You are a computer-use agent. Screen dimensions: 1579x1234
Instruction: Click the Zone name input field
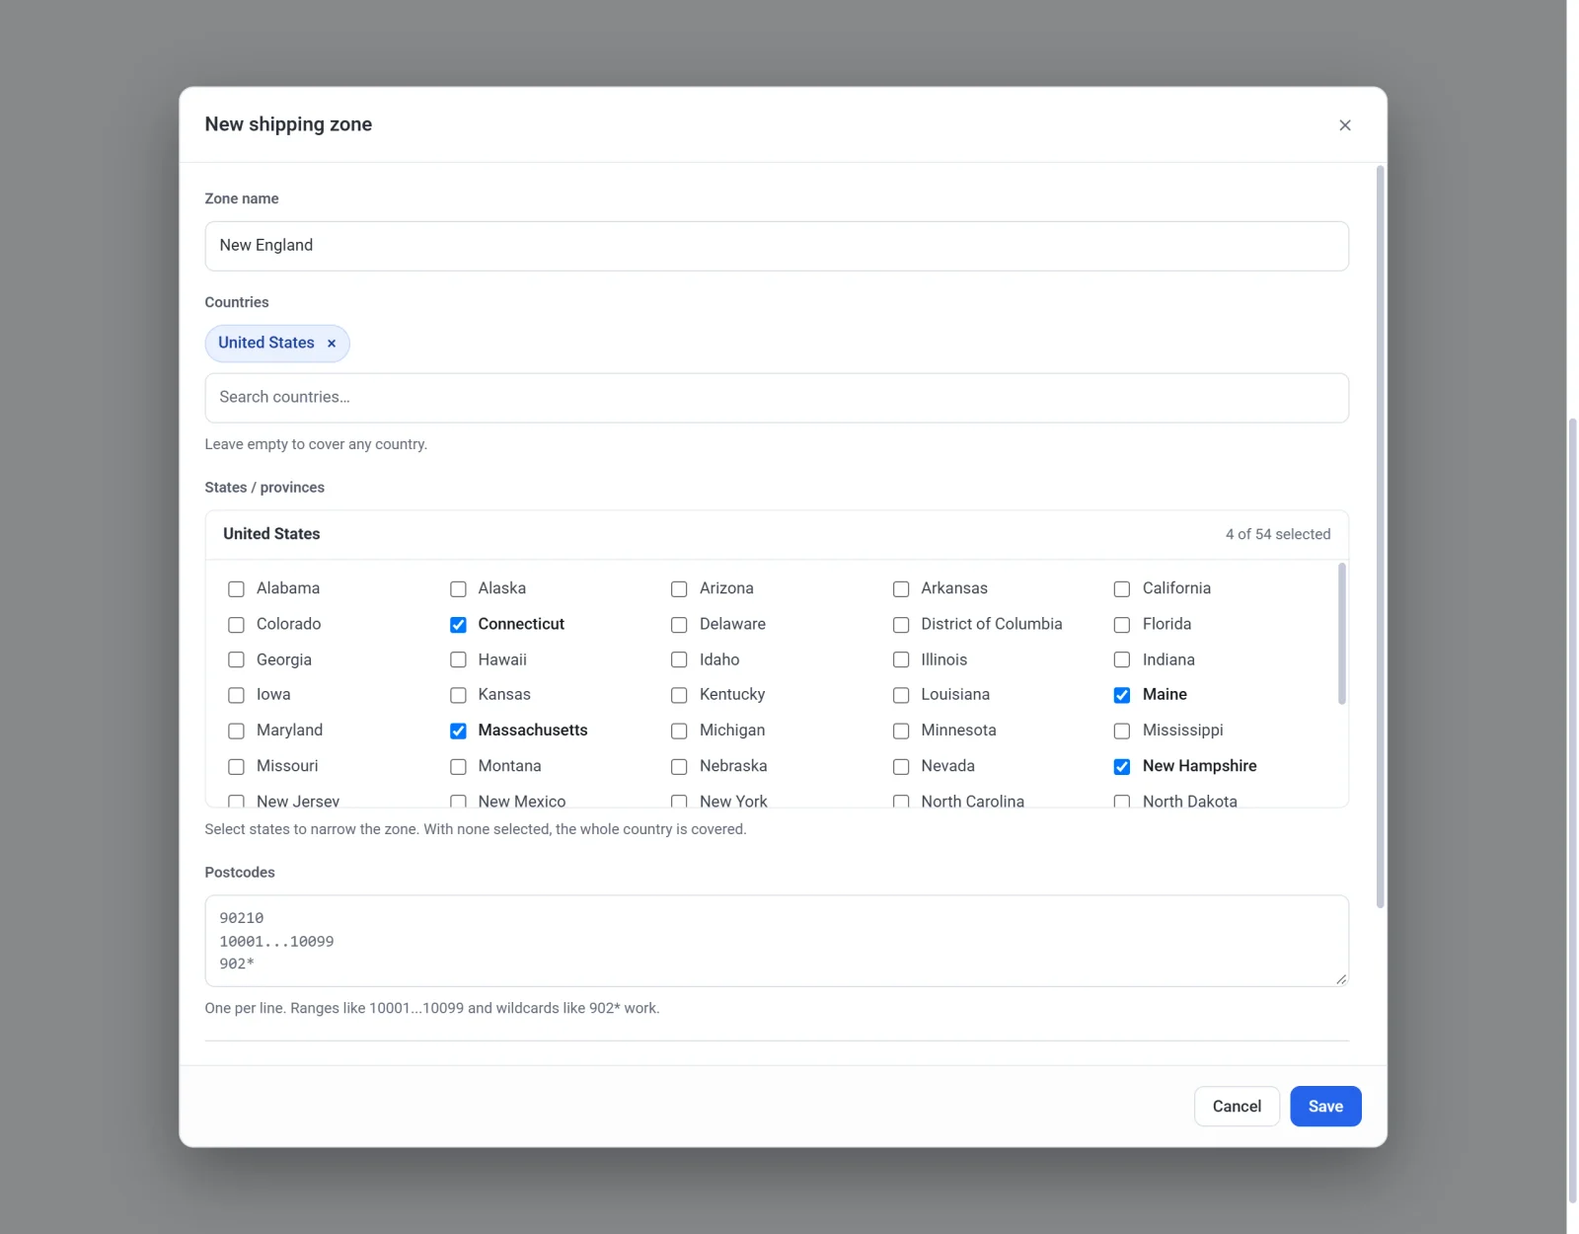point(777,246)
